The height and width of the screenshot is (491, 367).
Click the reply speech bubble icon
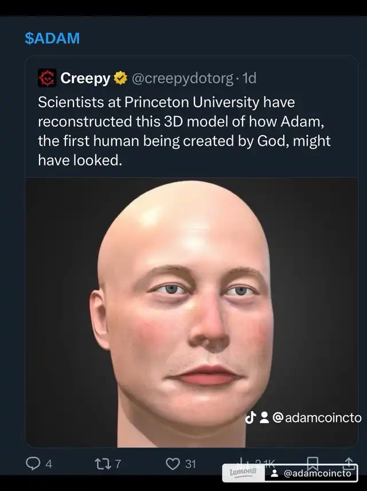(x=33, y=463)
